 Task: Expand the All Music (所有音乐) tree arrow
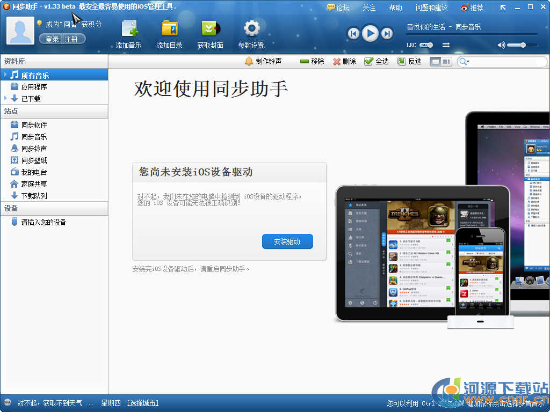coord(5,75)
